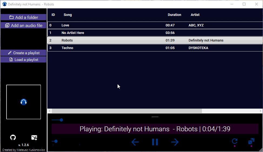263x152 pixels.
Task: Sort by the Song column header
Action: (x=68, y=15)
